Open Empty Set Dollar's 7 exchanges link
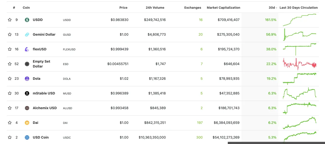Screen dimensions: 325x144 coord(202,64)
